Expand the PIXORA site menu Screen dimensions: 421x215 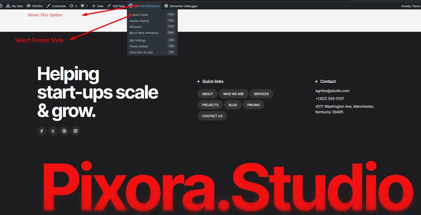35,6
